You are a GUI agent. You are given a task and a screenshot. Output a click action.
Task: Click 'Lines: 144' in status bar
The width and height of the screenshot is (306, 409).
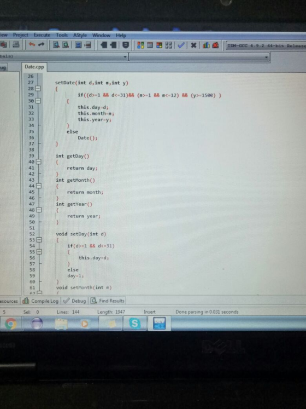click(x=68, y=312)
